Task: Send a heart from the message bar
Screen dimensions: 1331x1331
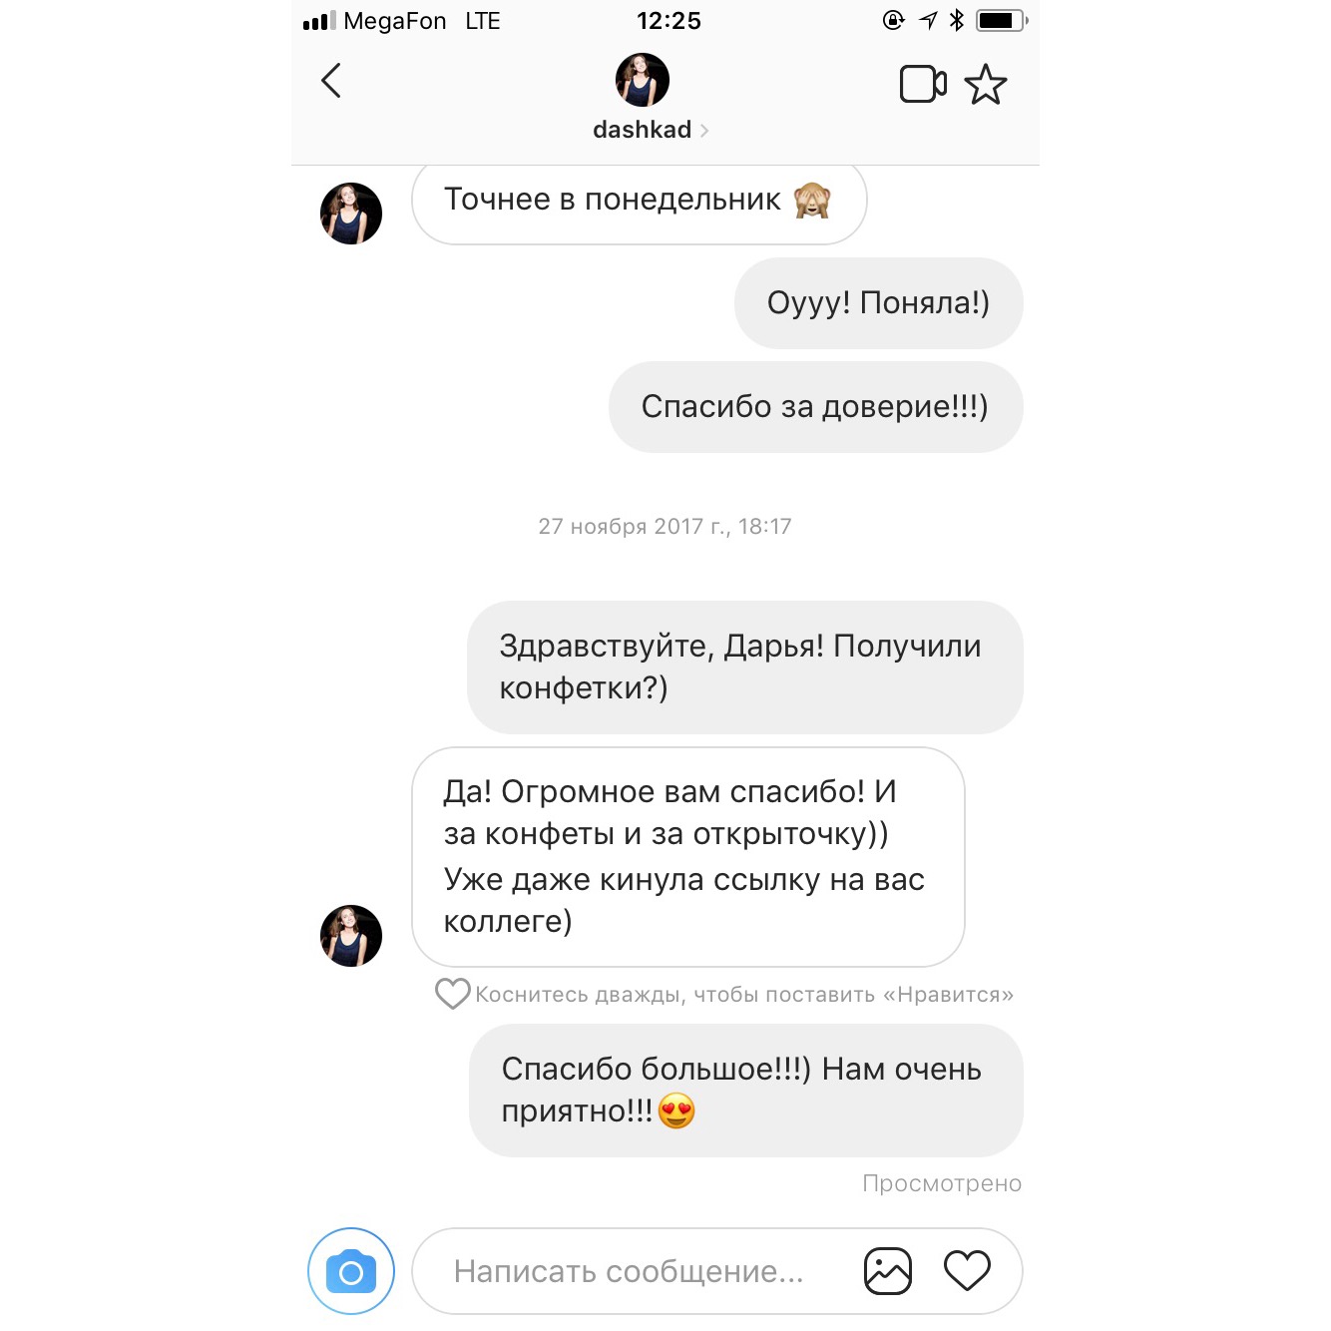Action: [967, 1271]
